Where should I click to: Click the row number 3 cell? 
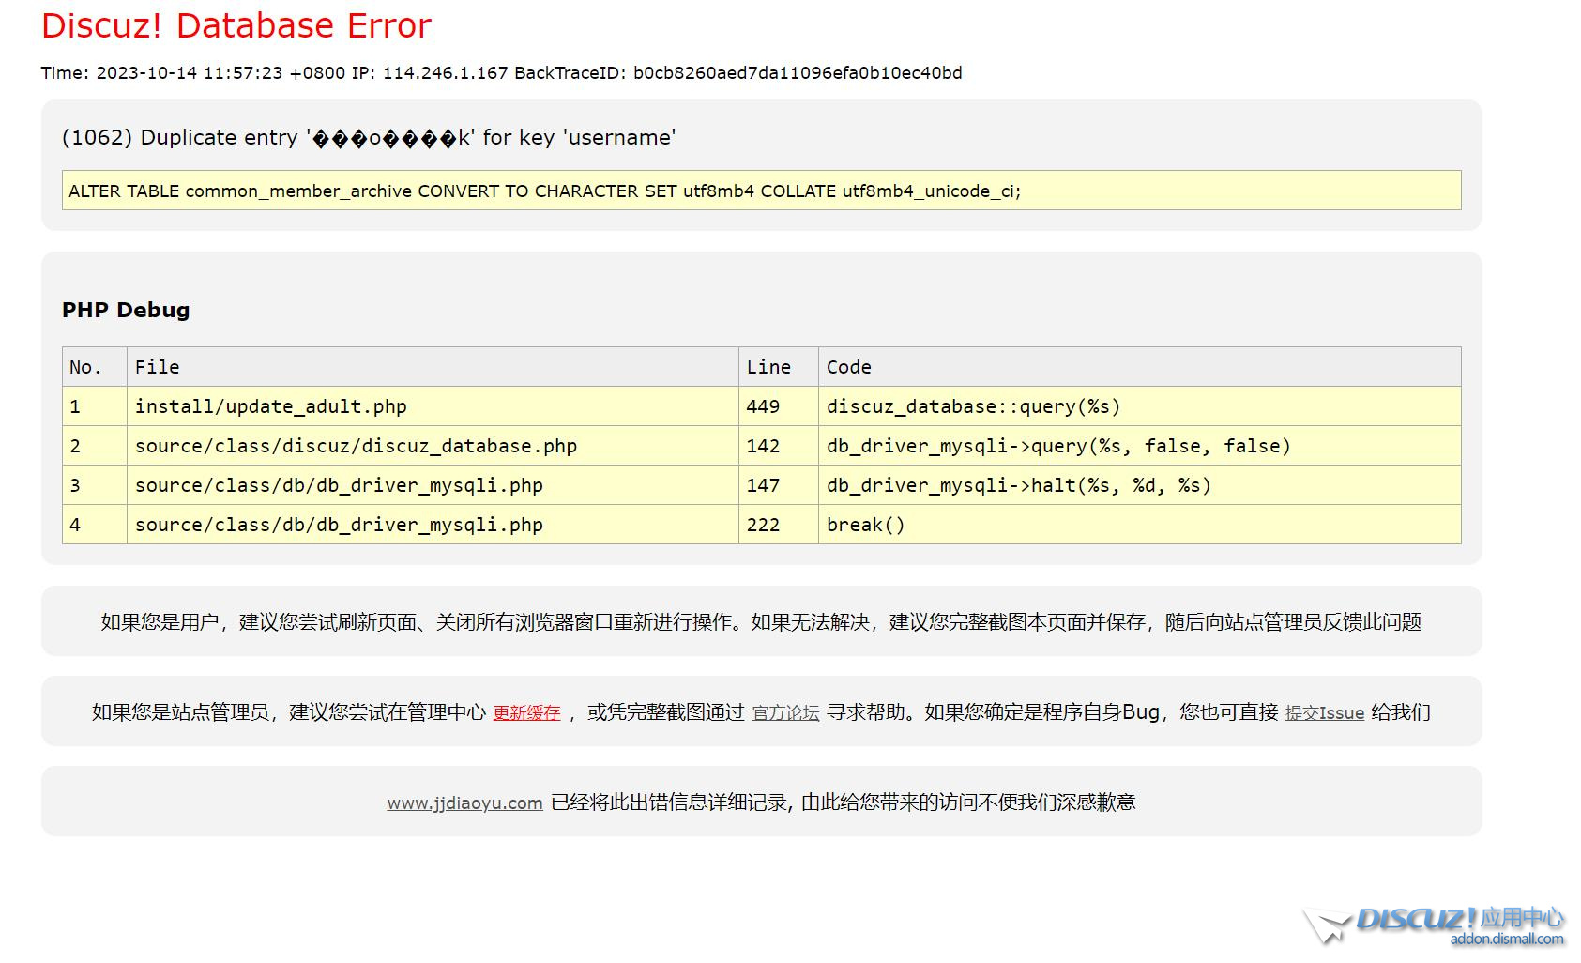point(95,485)
